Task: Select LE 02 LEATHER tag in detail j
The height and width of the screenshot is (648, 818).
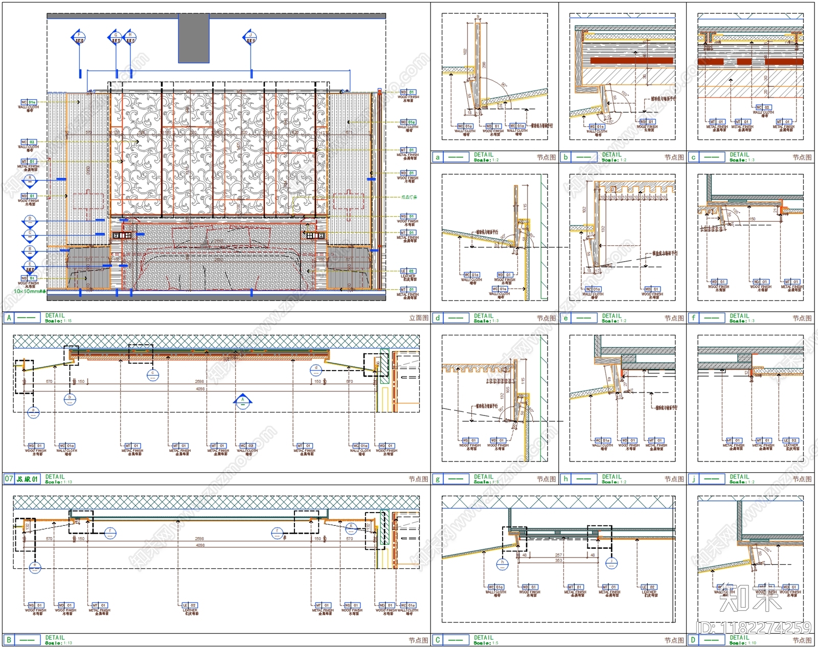Action: pos(791,443)
